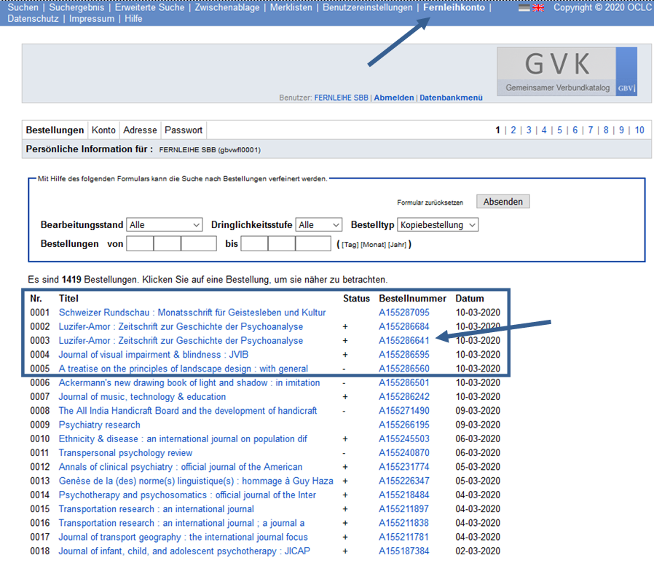Open order number A155211897
The width and height of the screenshot is (654, 574).
coord(403,509)
